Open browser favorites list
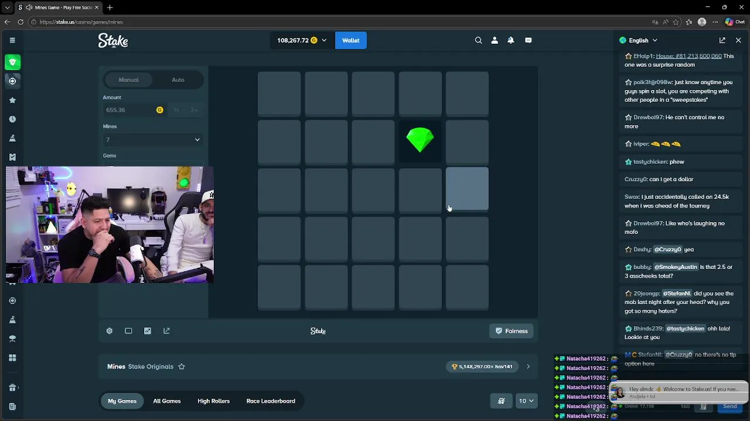 [689, 22]
